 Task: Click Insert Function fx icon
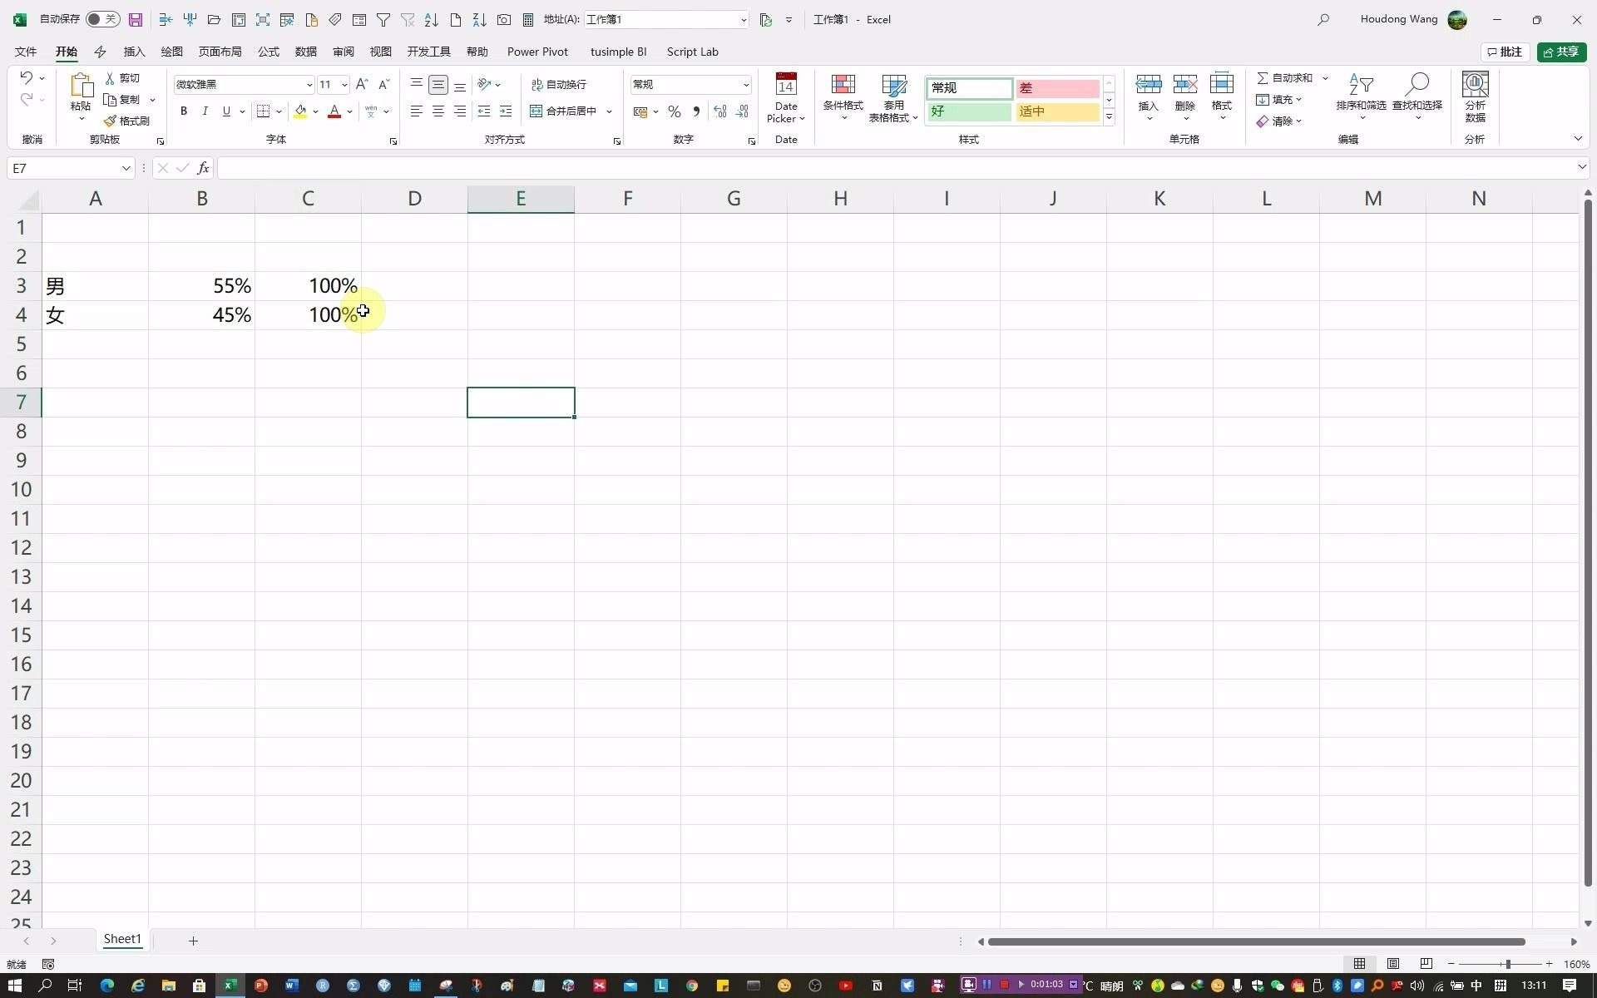[203, 168]
